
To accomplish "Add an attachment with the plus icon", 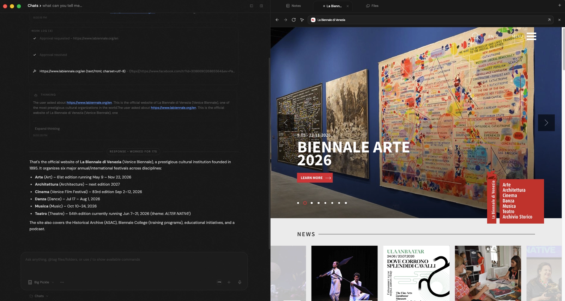I will click(x=229, y=282).
